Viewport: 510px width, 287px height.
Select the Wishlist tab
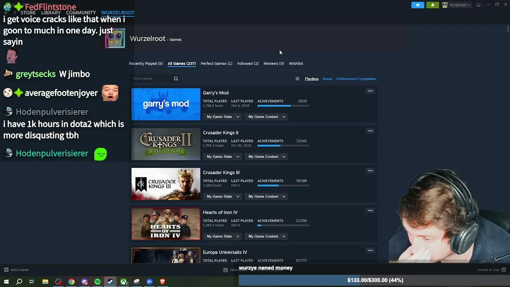coord(296,63)
